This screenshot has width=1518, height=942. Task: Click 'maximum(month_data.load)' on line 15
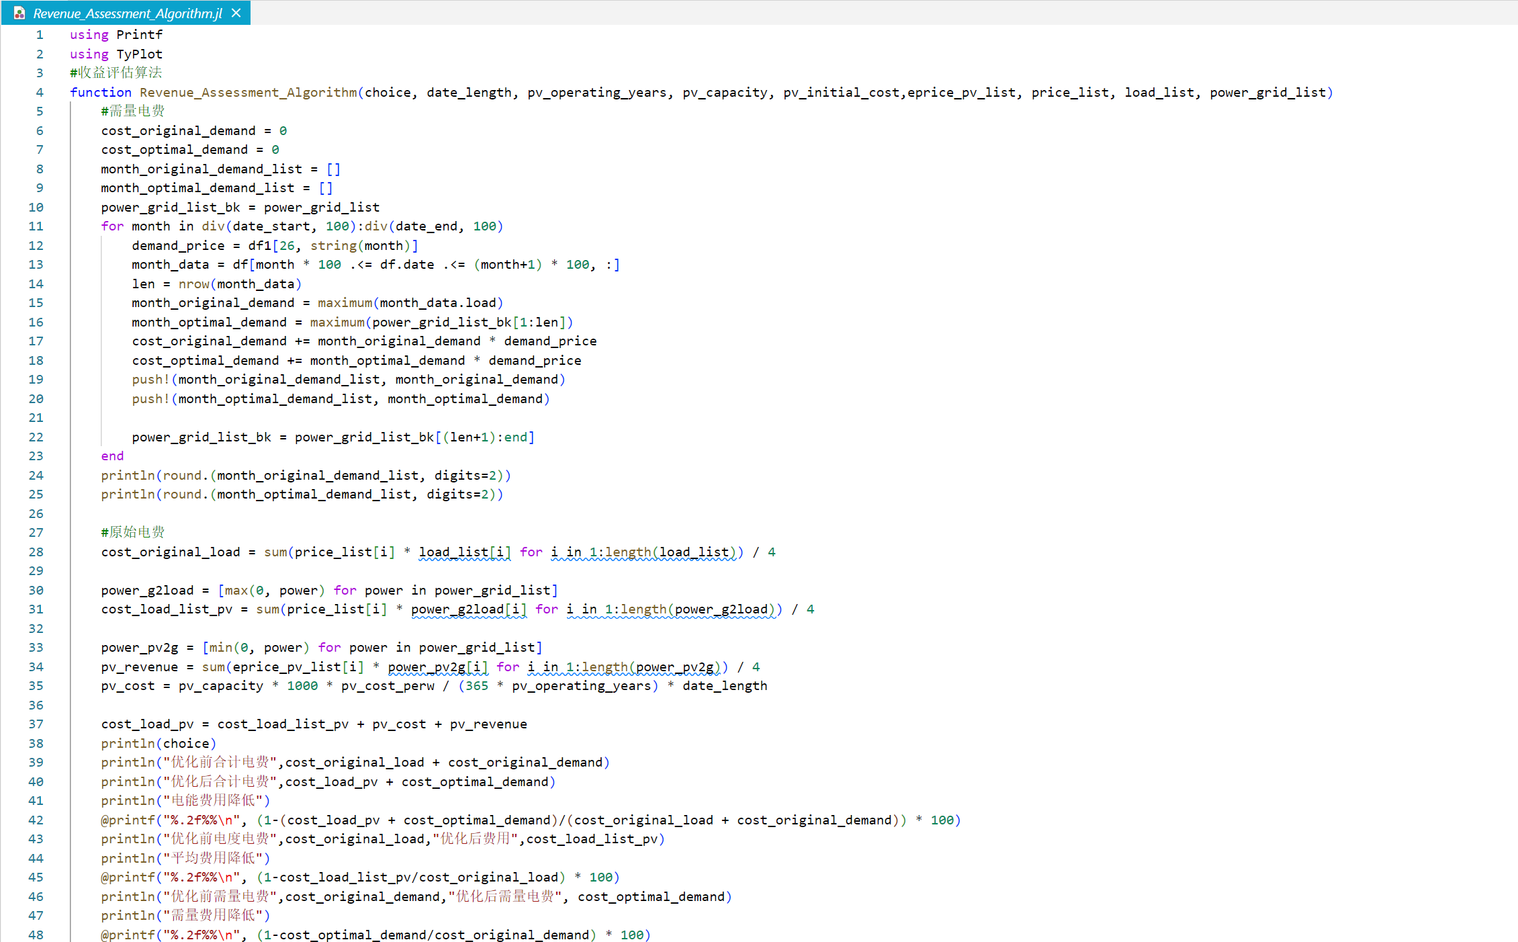410,302
